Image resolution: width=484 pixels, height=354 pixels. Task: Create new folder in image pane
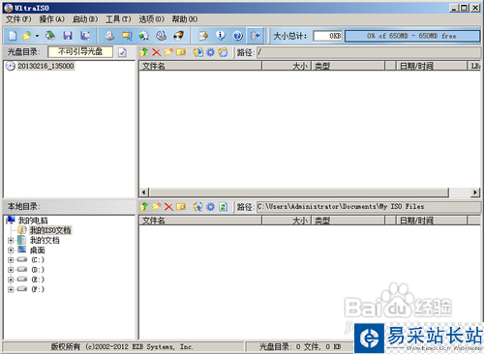168,52
